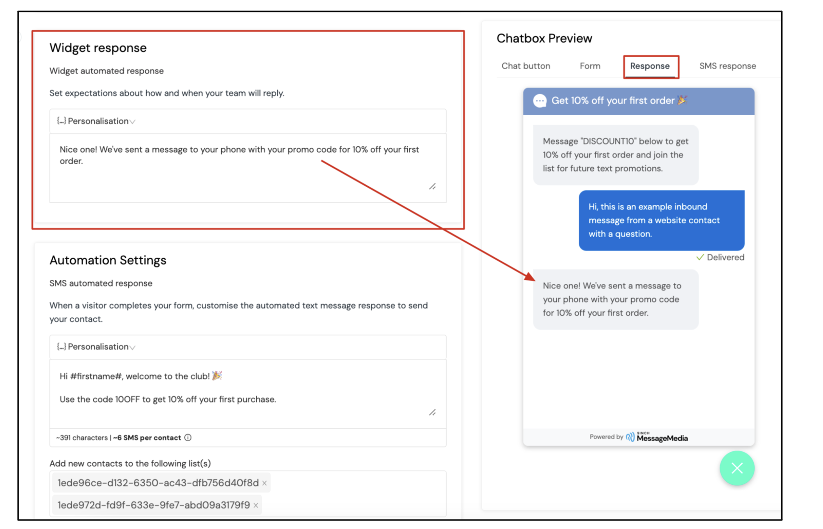Remove list 1ede972d-fd9f tag with x
Screen dimensions: 823x529
pyautogui.click(x=256, y=505)
